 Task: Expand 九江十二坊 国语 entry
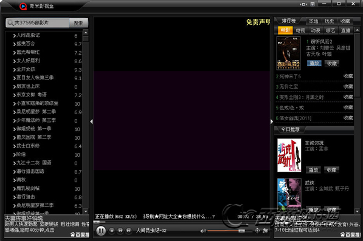15,163
